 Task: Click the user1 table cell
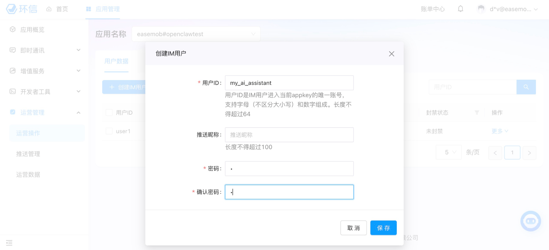coord(123,131)
